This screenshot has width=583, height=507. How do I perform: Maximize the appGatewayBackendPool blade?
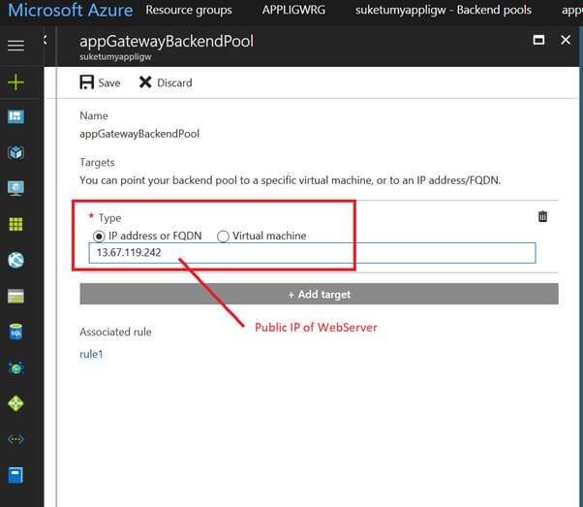pyautogui.click(x=538, y=40)
